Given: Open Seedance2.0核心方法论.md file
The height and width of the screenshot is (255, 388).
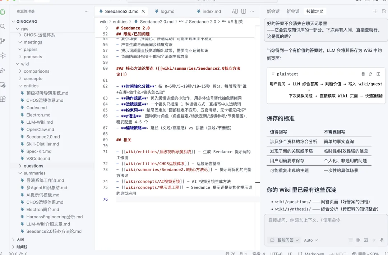Looking at the screenshot, I should [x=54, y=232].
